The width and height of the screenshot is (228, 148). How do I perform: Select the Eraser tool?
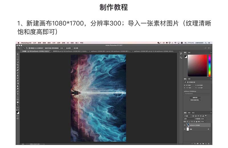[x=18, y=81]
